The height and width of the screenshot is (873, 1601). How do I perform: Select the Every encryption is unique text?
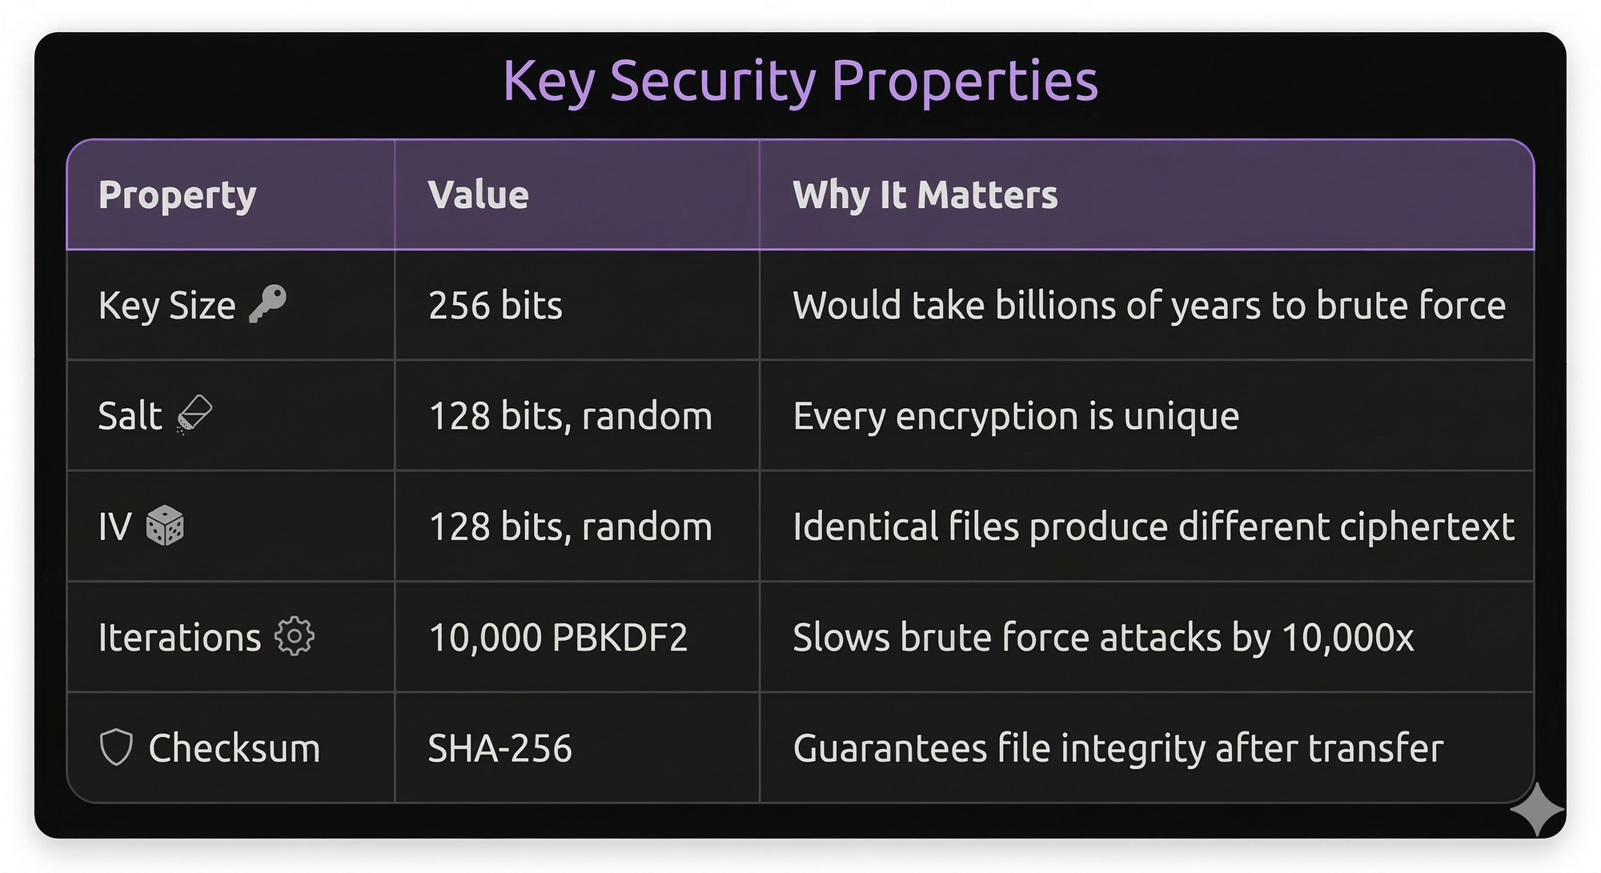tap(1016, 416)
